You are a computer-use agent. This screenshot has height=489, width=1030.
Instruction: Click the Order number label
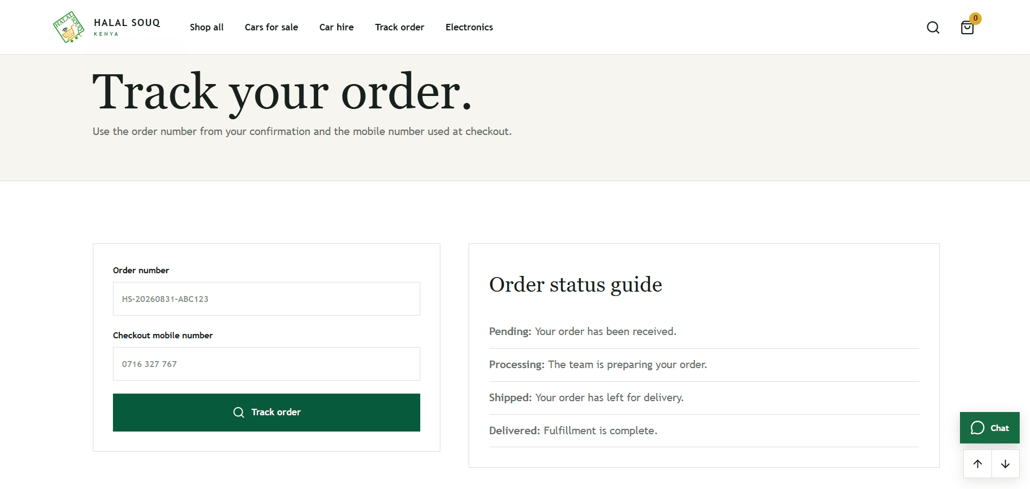point(141,270)
